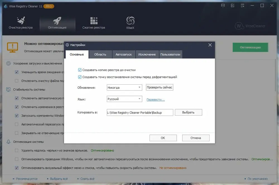The height and width of the screenshot is (185, 279).
Task: Switch to the Автозапуск tab
Action: (x=124, y=54)
